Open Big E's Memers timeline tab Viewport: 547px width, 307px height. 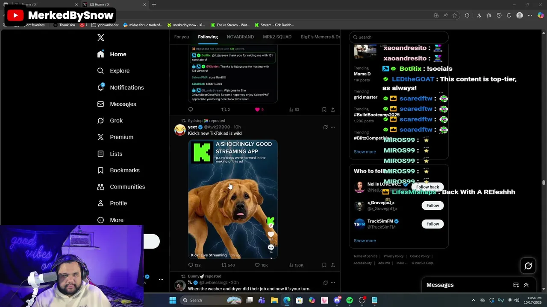click(320, 37)
